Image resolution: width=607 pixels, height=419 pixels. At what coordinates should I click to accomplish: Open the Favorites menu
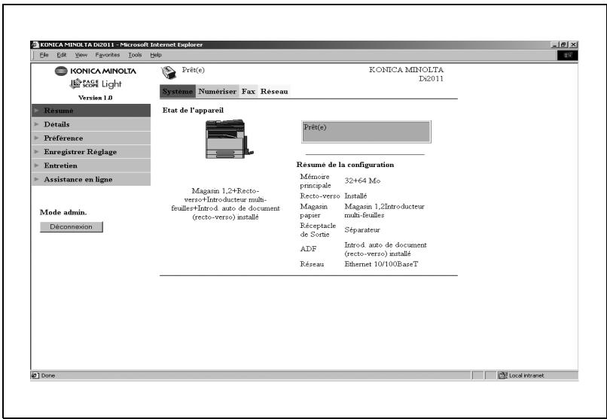pyautogui.click(x=108, y=55)
